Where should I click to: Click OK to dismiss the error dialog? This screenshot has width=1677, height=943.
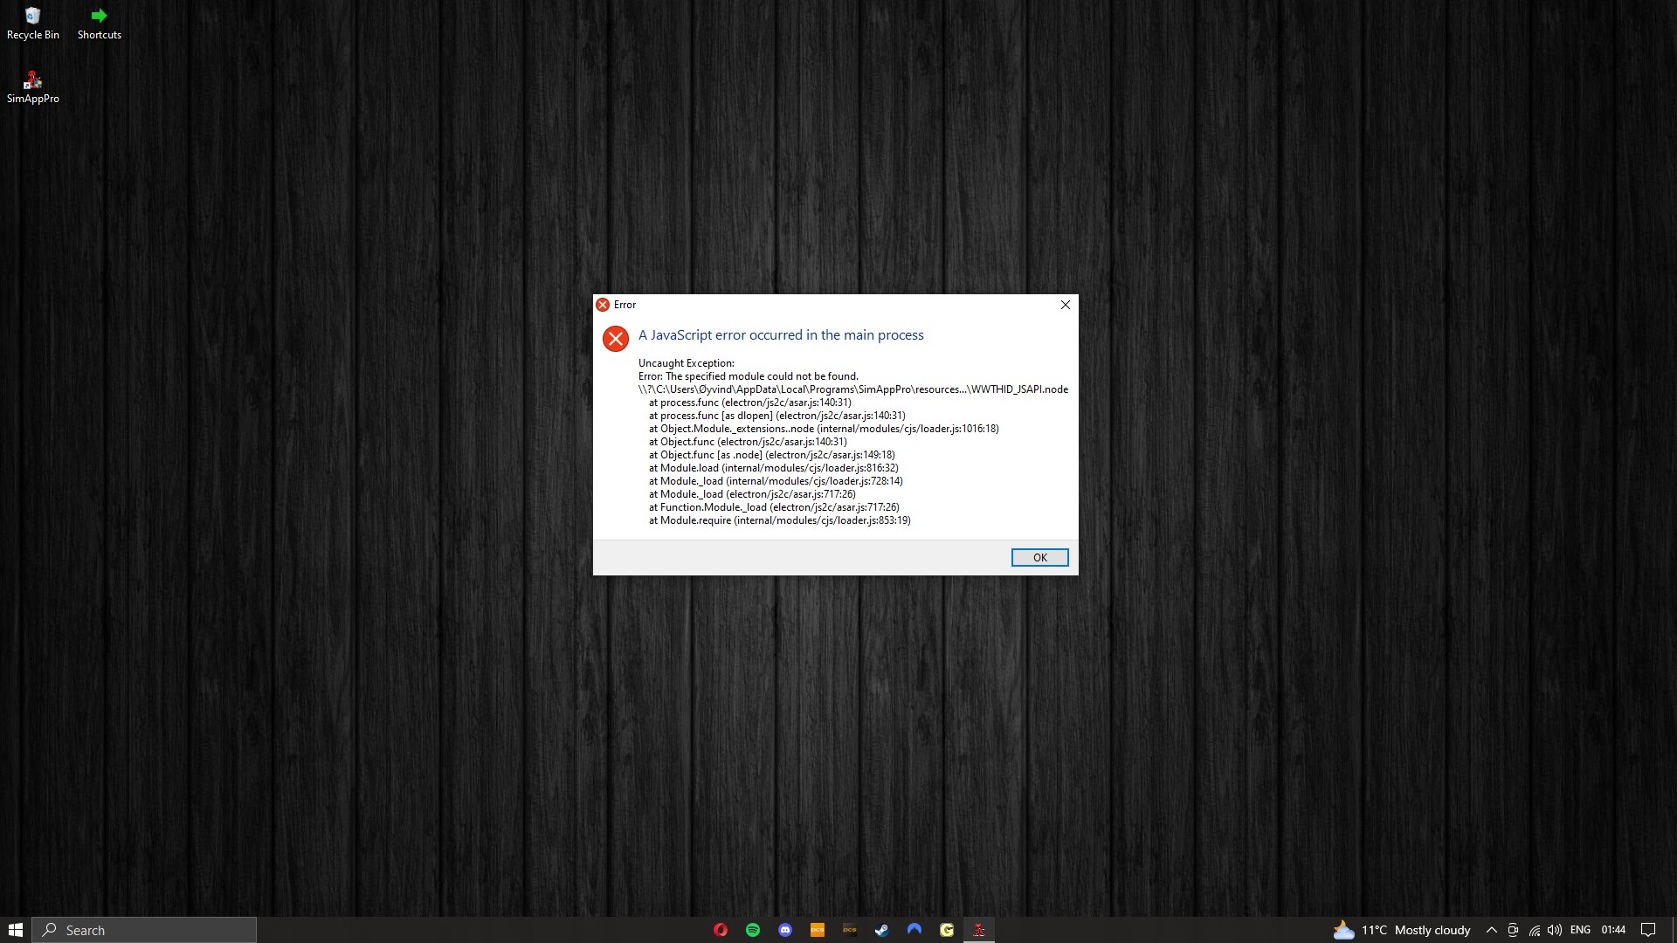click(x=1039, y=557)
